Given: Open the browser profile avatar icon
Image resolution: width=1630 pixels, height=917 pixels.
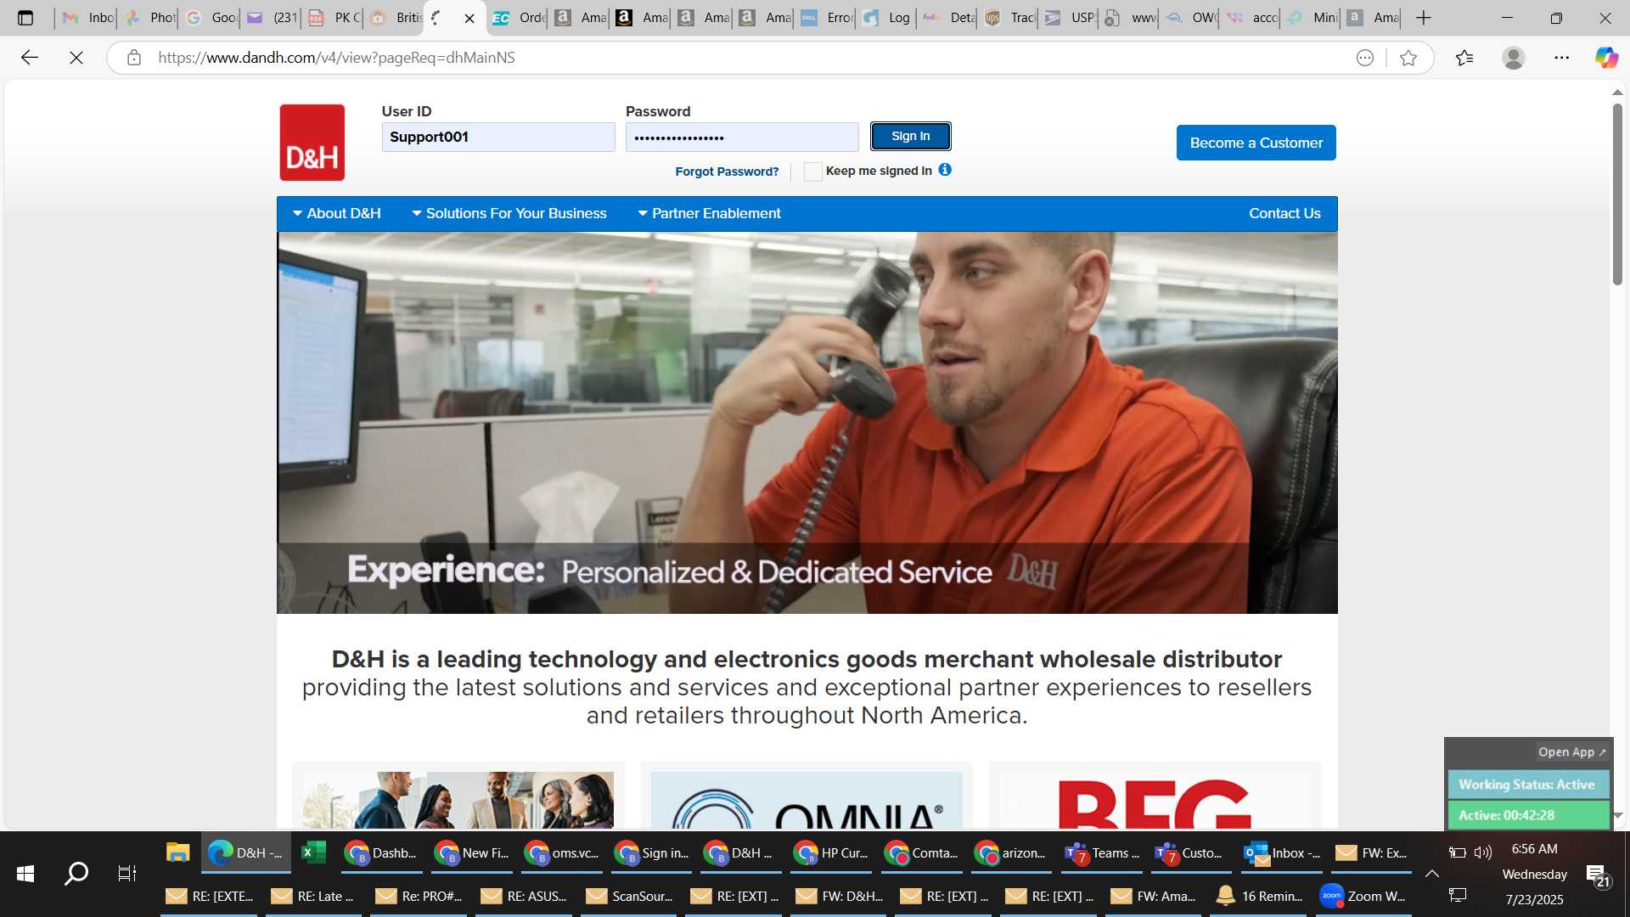Looking at the screenshot, I should pos(1513,58).
